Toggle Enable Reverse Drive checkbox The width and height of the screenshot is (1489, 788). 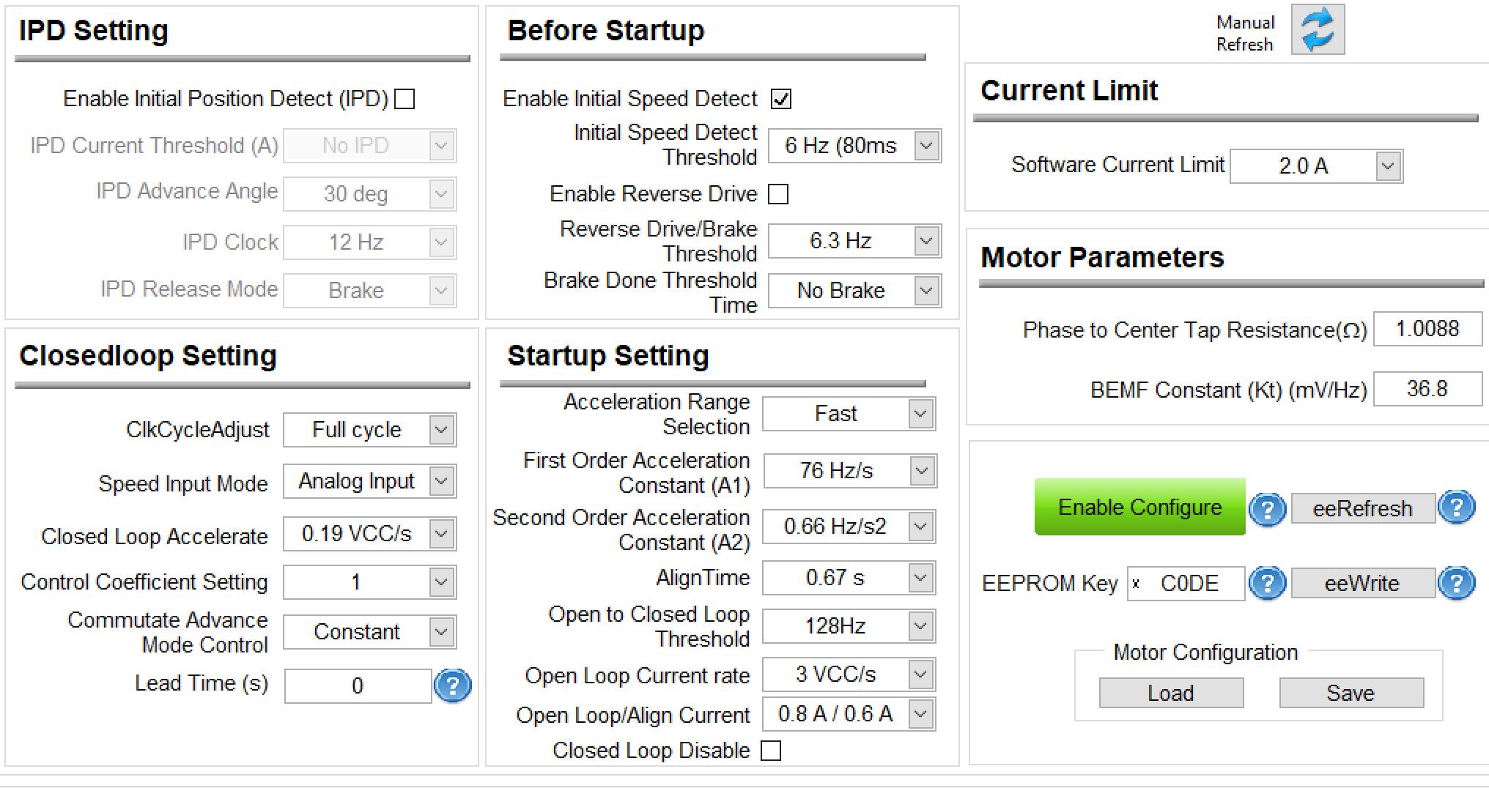[x=778, y=194]
